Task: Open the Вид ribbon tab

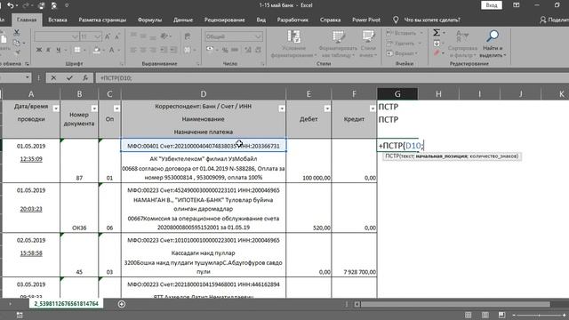Action: (260, 20)
